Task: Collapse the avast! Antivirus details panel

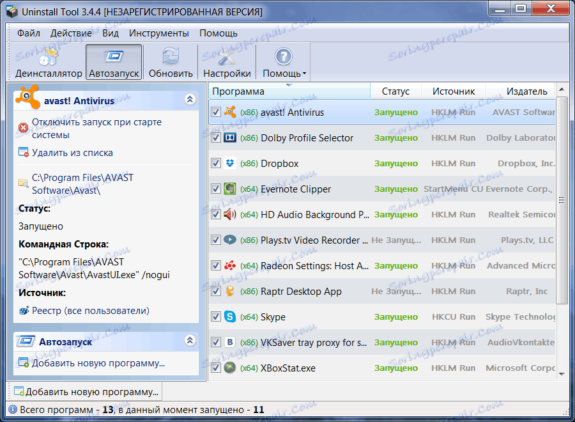Action: (190, 99)
